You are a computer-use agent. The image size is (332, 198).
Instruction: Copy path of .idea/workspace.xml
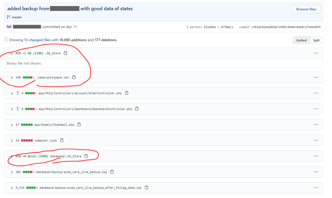74,77
